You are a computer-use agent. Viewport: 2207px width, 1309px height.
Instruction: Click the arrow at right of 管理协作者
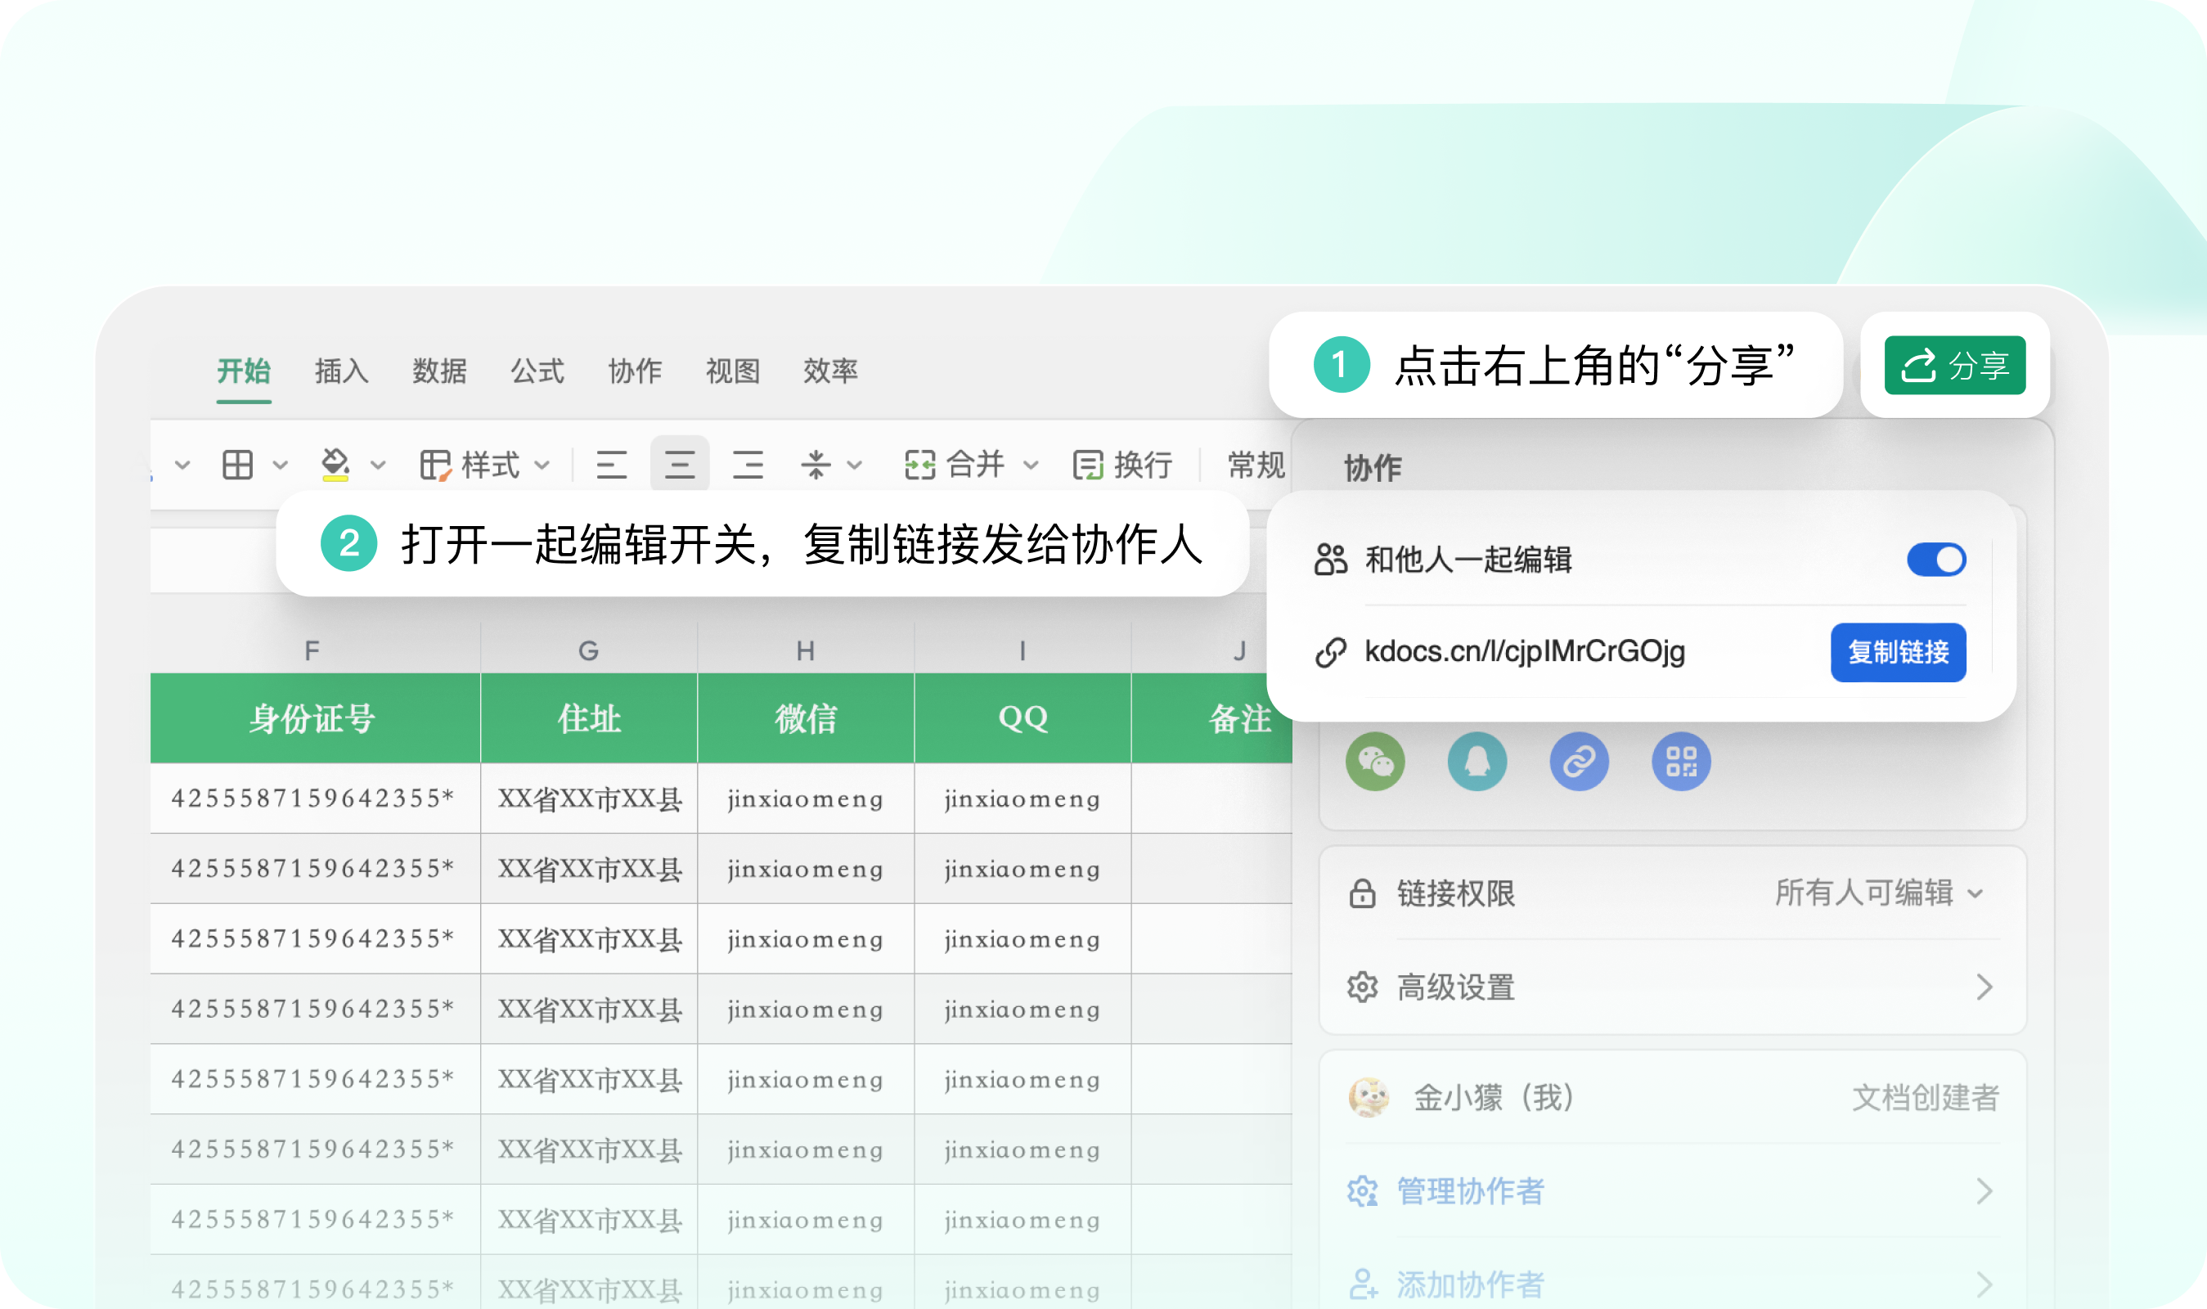1984,1191
